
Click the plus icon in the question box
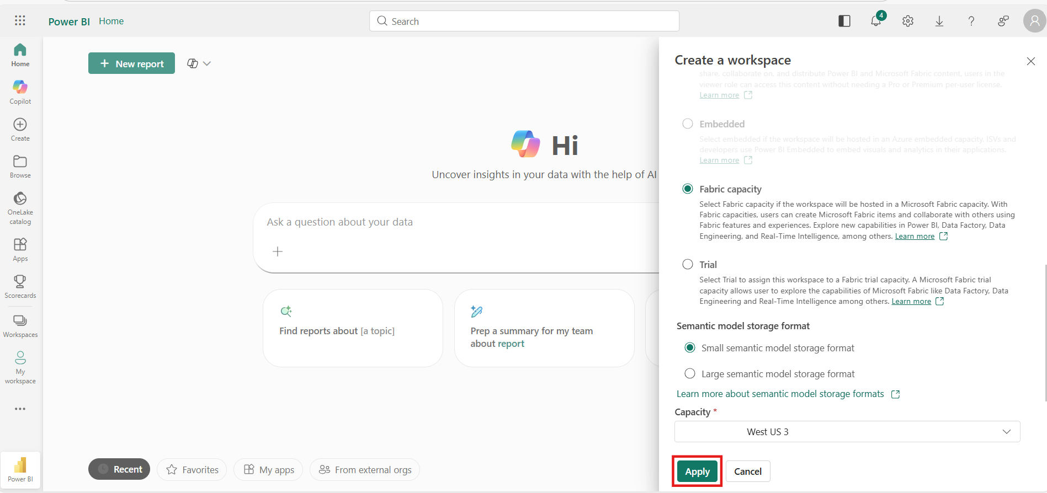click(278, 251)
